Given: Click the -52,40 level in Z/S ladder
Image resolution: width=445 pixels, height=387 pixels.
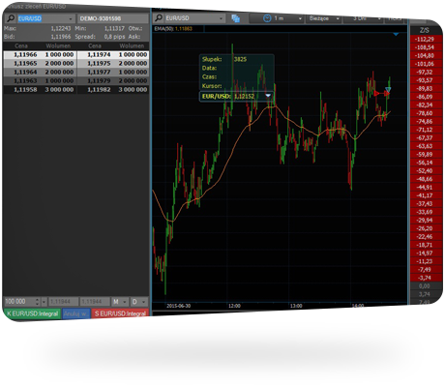Looking at the screenshot, I should pyautogui.click(x=425, y=170).
